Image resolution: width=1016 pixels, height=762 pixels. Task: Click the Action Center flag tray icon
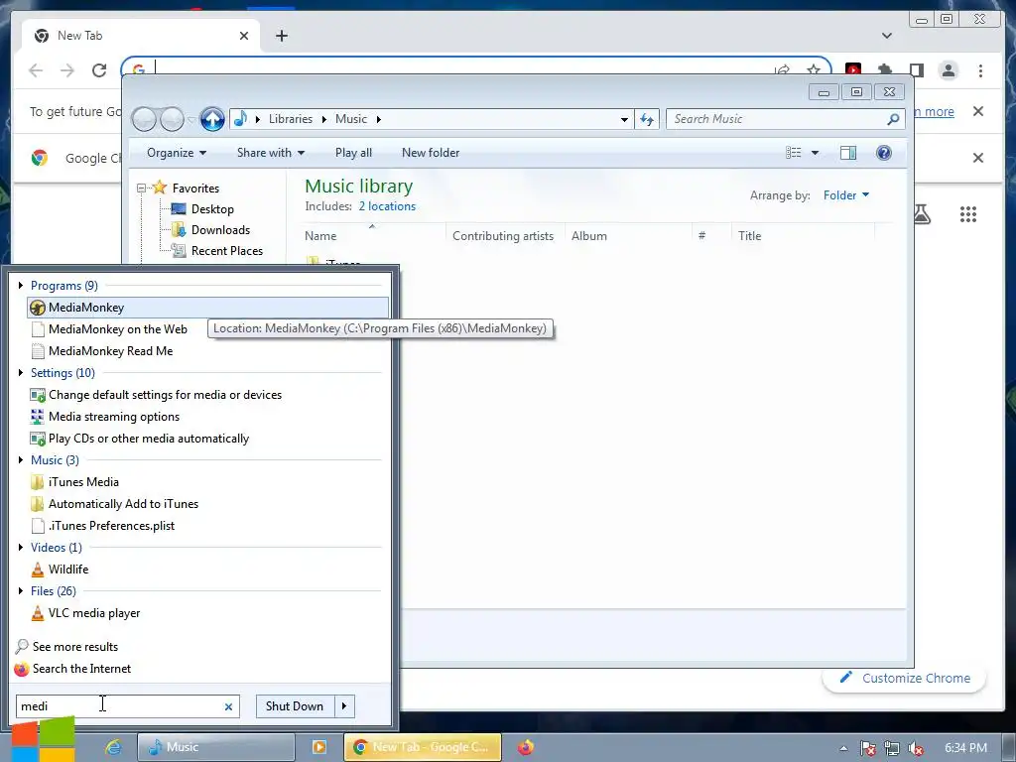(x=867, y=748)
